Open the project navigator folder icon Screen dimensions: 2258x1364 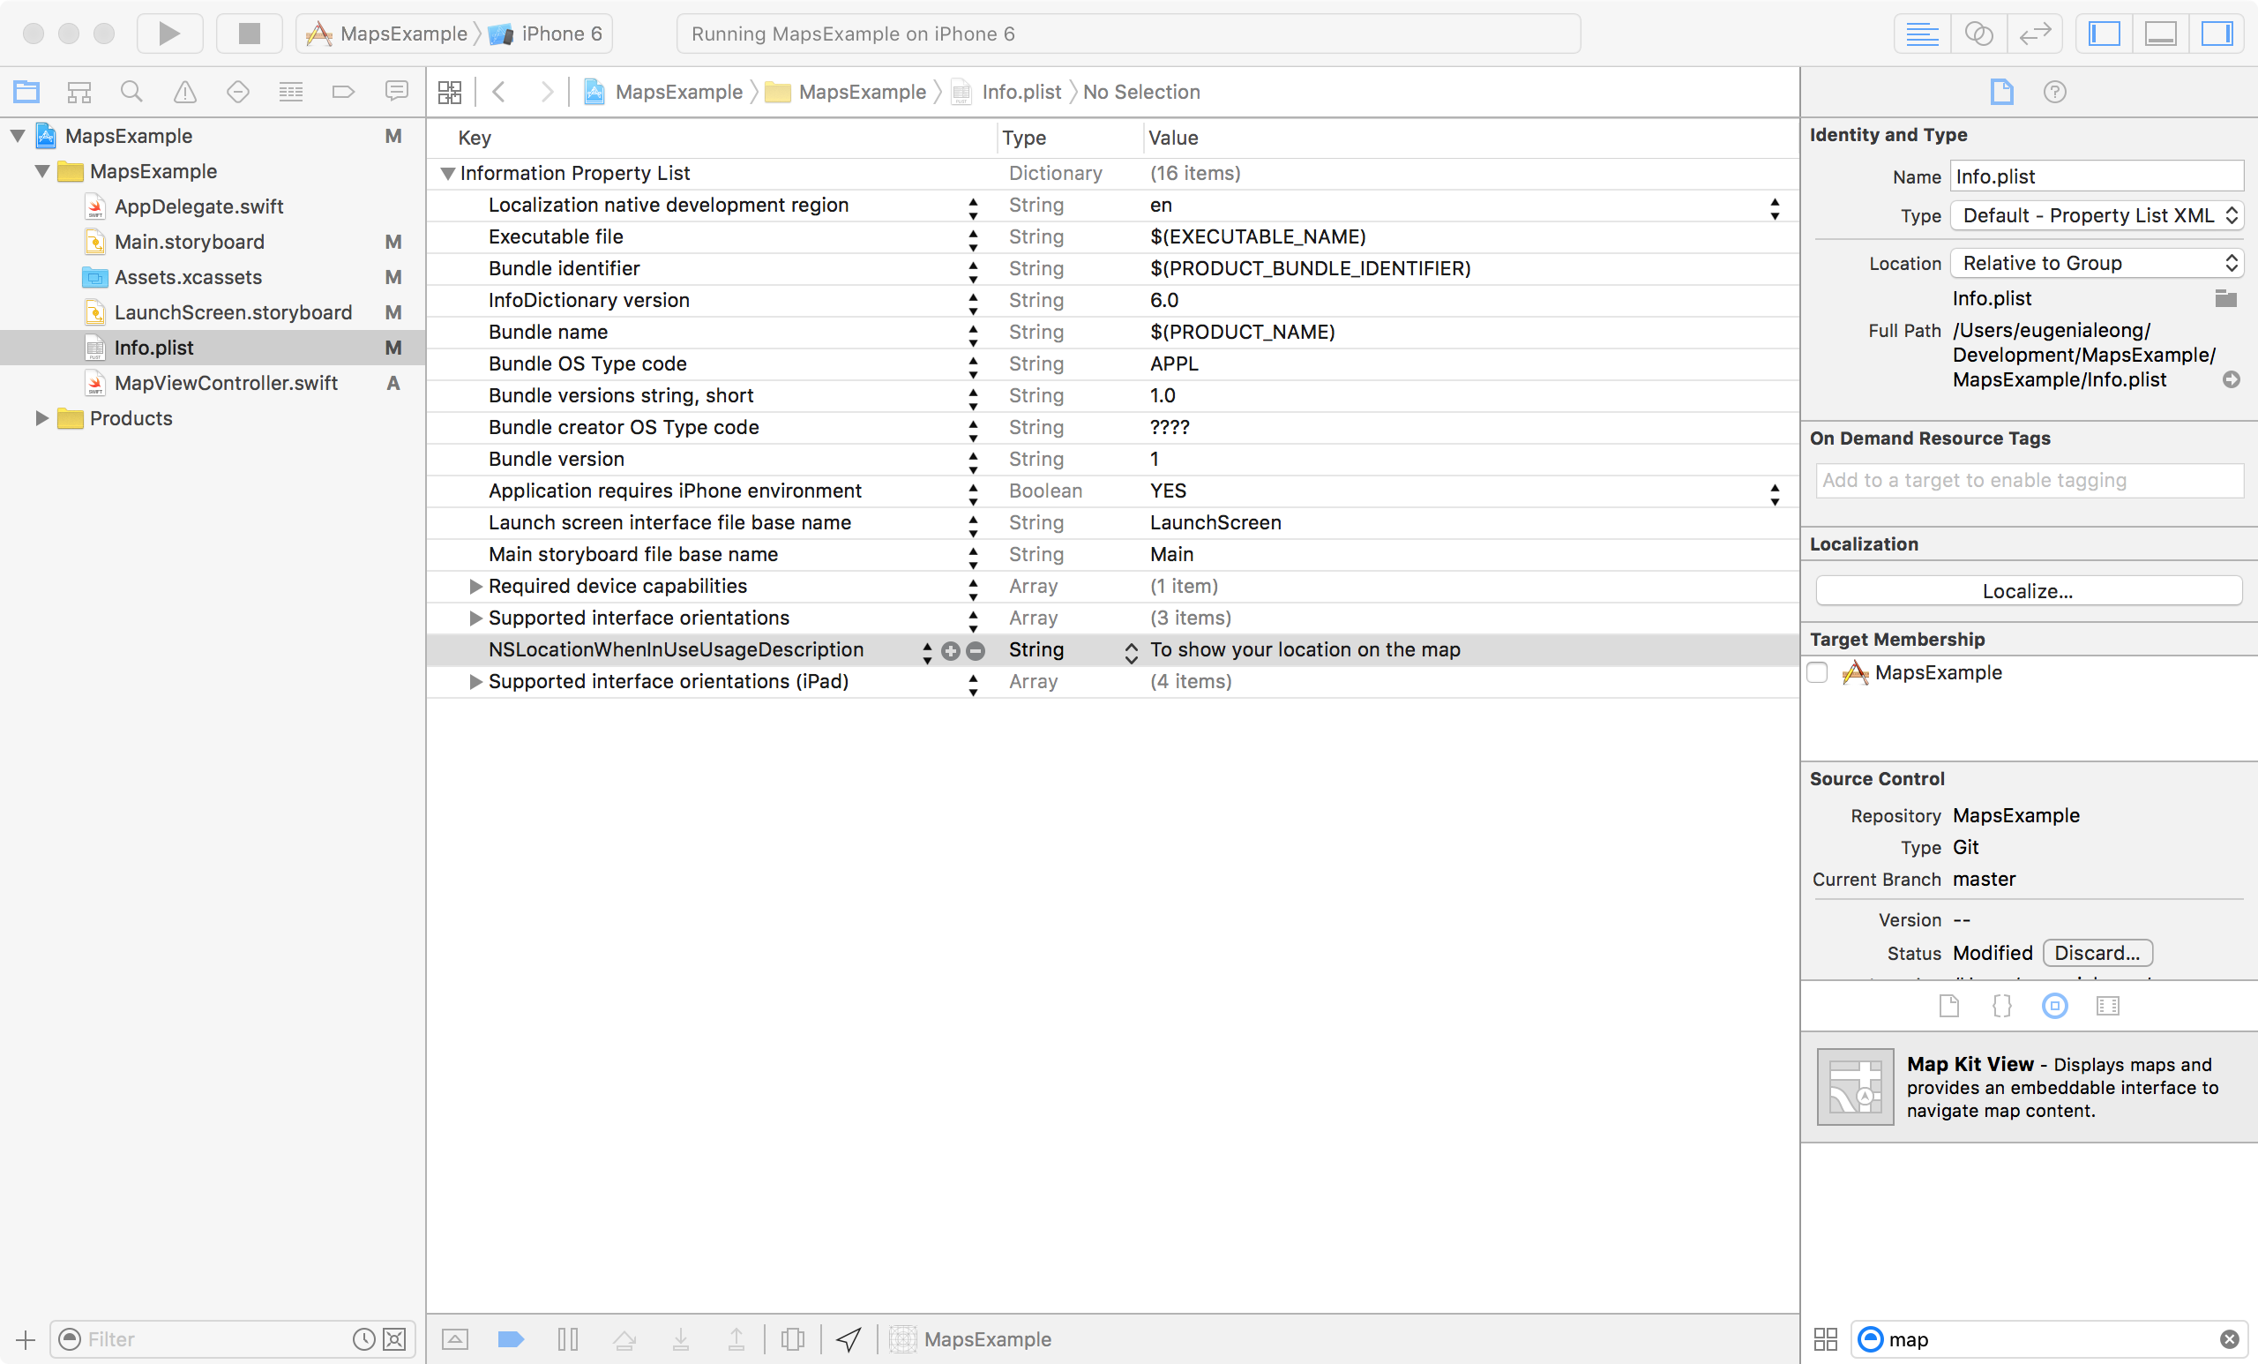click(26, 92)
